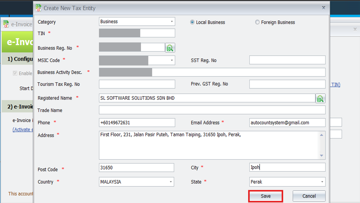The image size is (360, 203).
Task: Click the AutoCount icon in dialog title bar
Action: [38, 8]
